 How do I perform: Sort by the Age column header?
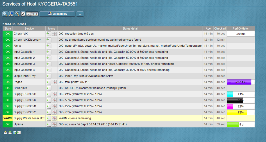(x=208, y=29)
